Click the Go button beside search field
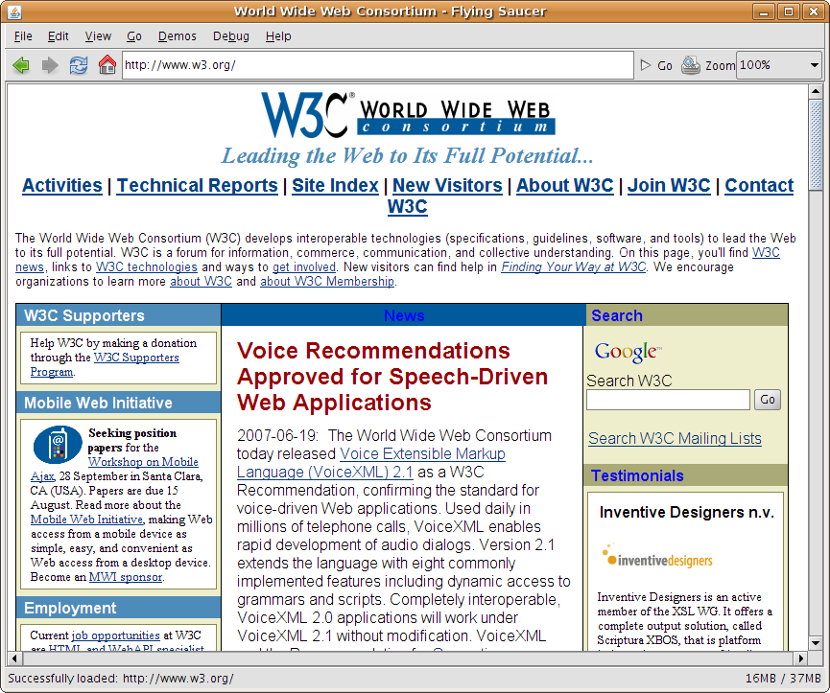The height and width of the screenshot is (693, 830). 768,400
